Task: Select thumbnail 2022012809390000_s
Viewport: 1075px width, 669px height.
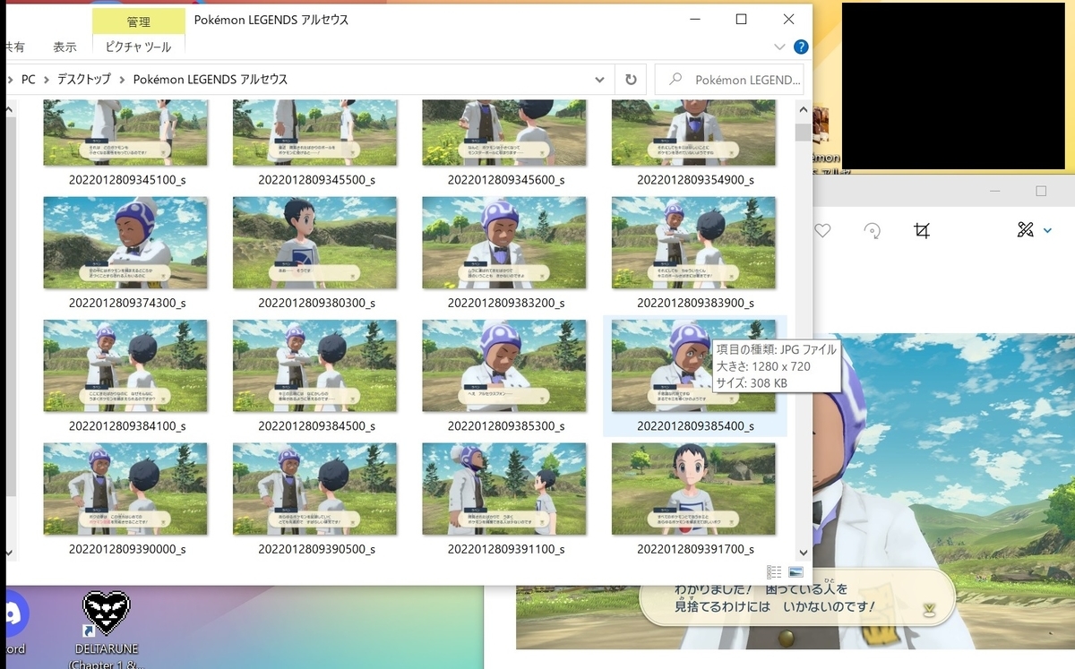Action: 126,490
